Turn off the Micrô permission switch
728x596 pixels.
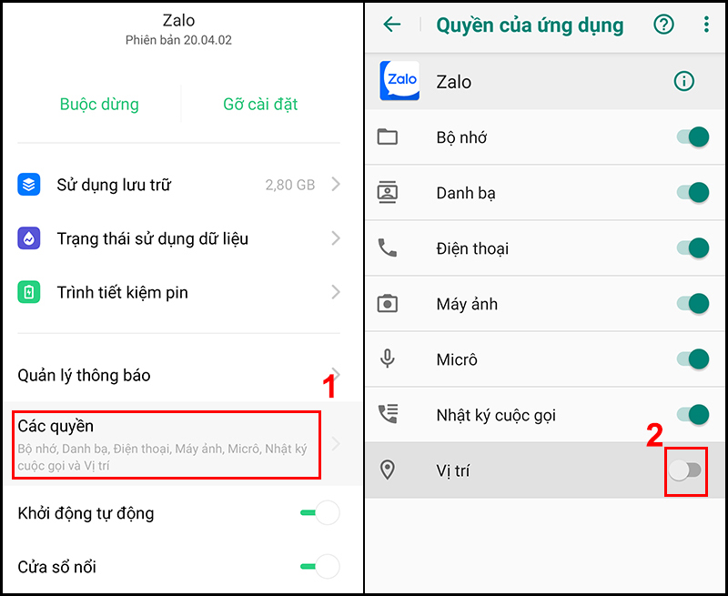click(x=693, y=359)
